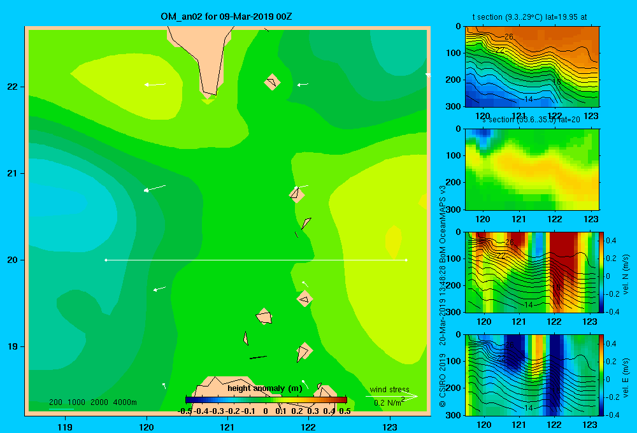Click the wind stress reference arrow
This screenshot has height=433, width=637.
[x=391, y=396]
